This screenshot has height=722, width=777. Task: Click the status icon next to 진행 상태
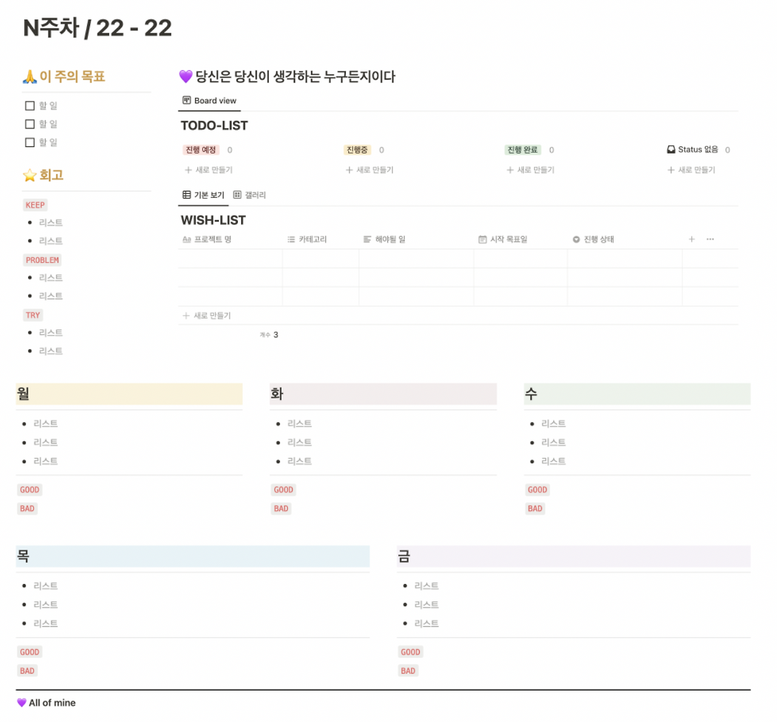[x=575, y=239]
